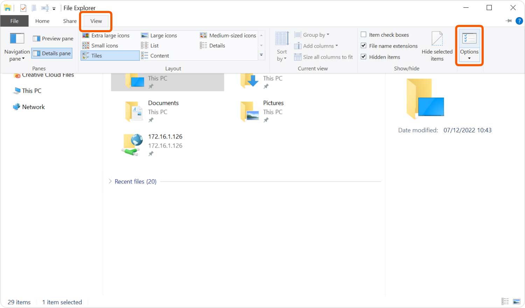Click the blue help question mark icon
Image resolution: width=525 pixels, height=308 pixels.
point(519,21)
